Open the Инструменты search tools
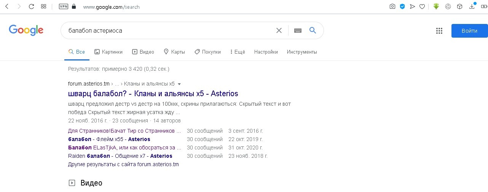Image resolution: width=488 pixels, height=192 pixels. (x=302, y=52)
